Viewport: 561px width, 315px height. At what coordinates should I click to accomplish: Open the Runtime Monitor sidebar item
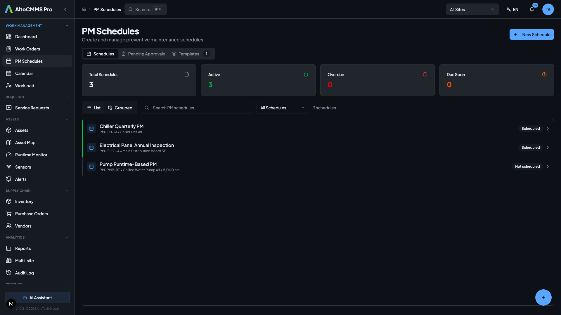(31, 155)
